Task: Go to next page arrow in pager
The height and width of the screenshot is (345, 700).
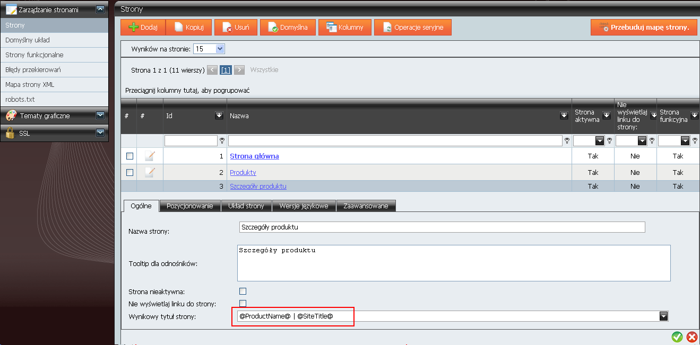Action: [239, 69]
